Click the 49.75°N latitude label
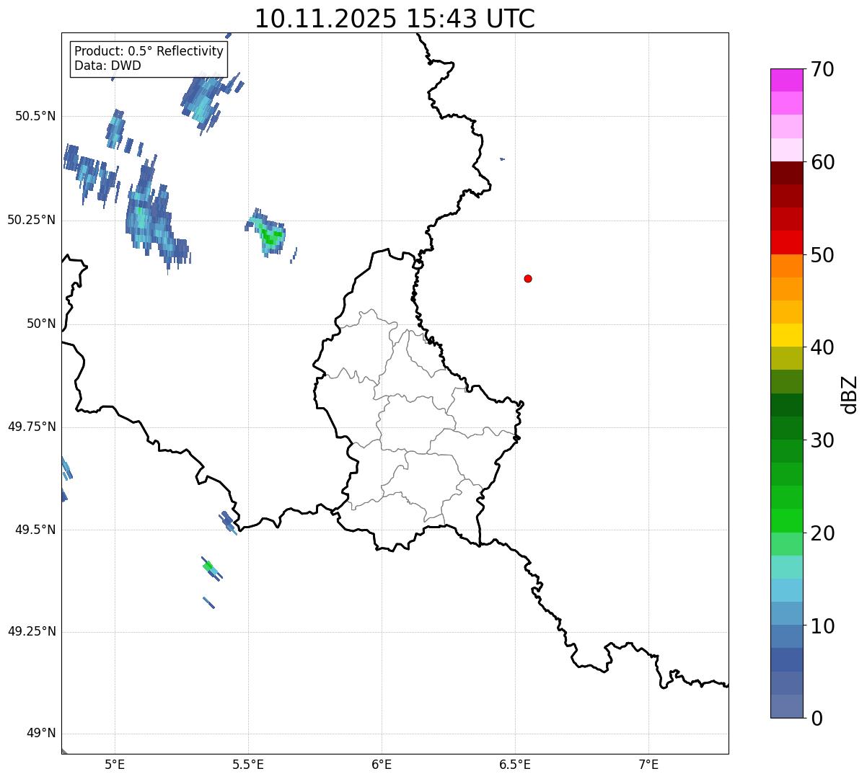 [32, 427]
